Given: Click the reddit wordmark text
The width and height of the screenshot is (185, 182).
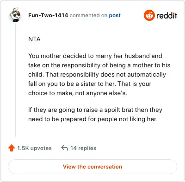Looking at the screenshot, I should 166,15.
